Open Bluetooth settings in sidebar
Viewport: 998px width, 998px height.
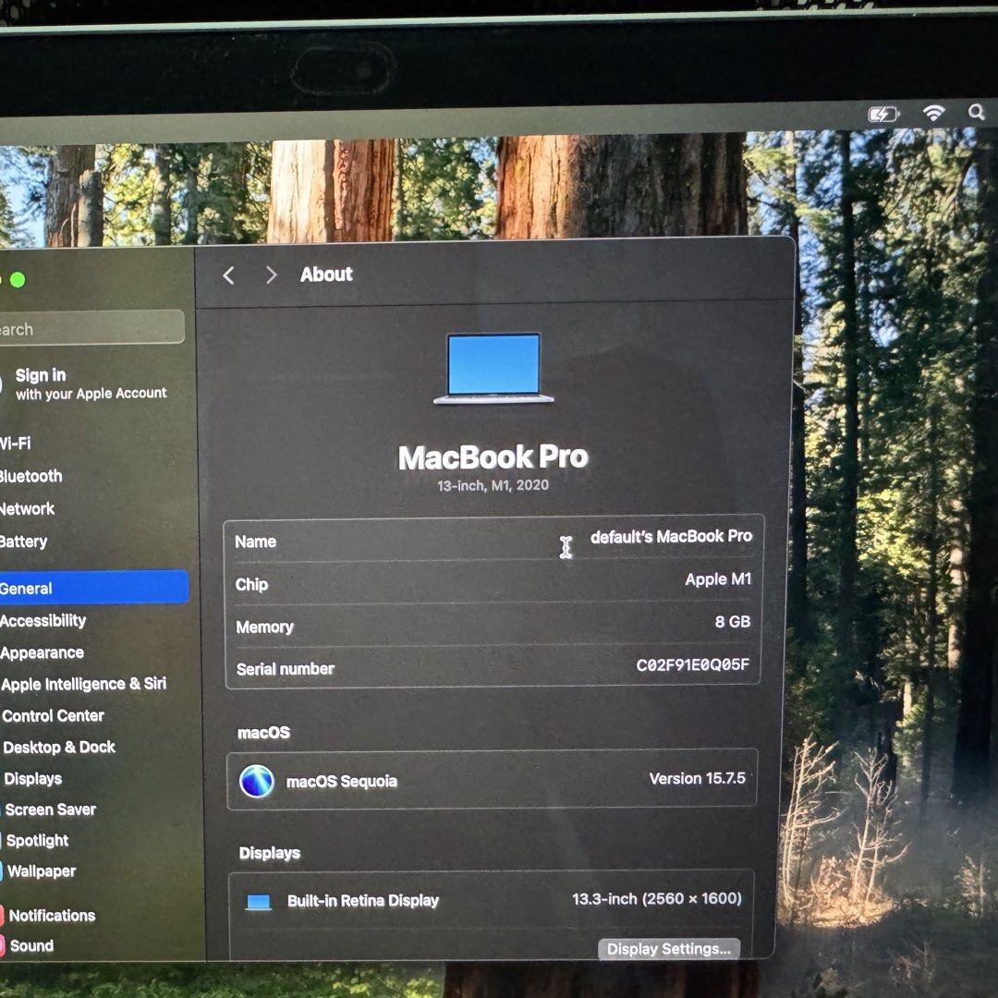coord(31,476)
